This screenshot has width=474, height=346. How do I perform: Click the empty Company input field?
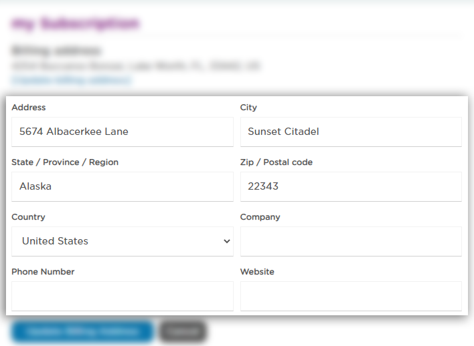click(x=350, y=242)
